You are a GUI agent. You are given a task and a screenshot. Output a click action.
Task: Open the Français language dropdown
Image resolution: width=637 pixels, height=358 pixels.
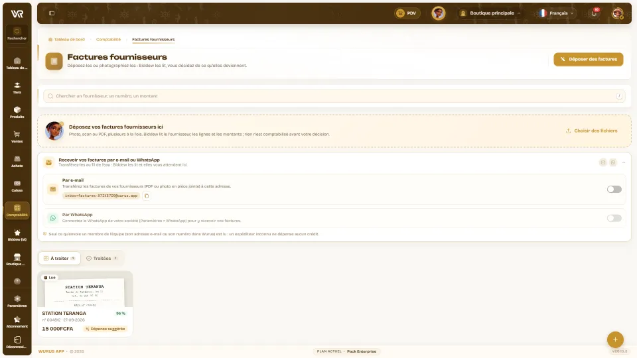[x=556, y=13]
